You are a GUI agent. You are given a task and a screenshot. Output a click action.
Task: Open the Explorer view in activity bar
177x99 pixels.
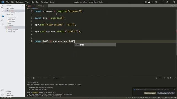pyautogui.click(x=2, y=7)
